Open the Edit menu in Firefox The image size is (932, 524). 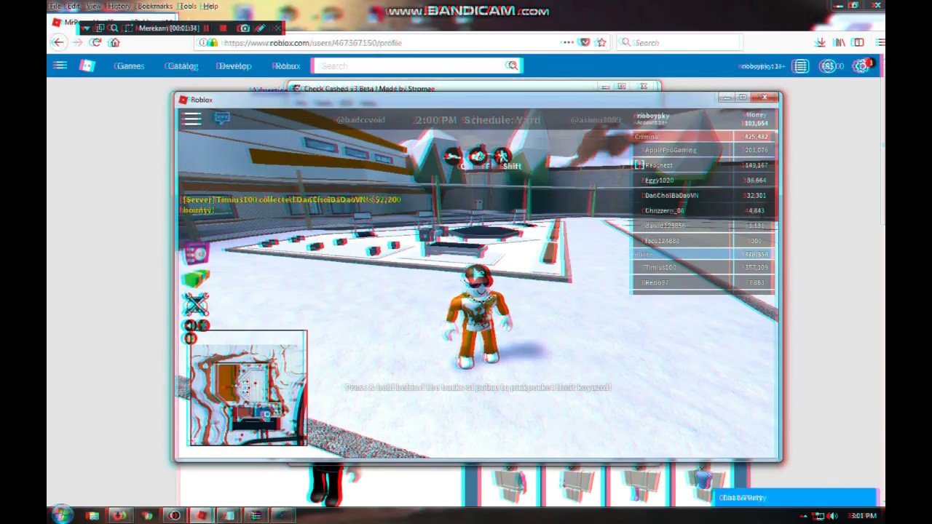coord(74,6)
